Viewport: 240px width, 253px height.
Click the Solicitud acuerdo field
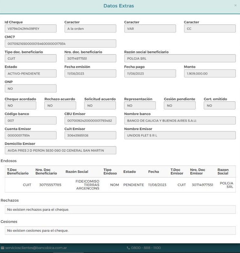coord(100,106)
